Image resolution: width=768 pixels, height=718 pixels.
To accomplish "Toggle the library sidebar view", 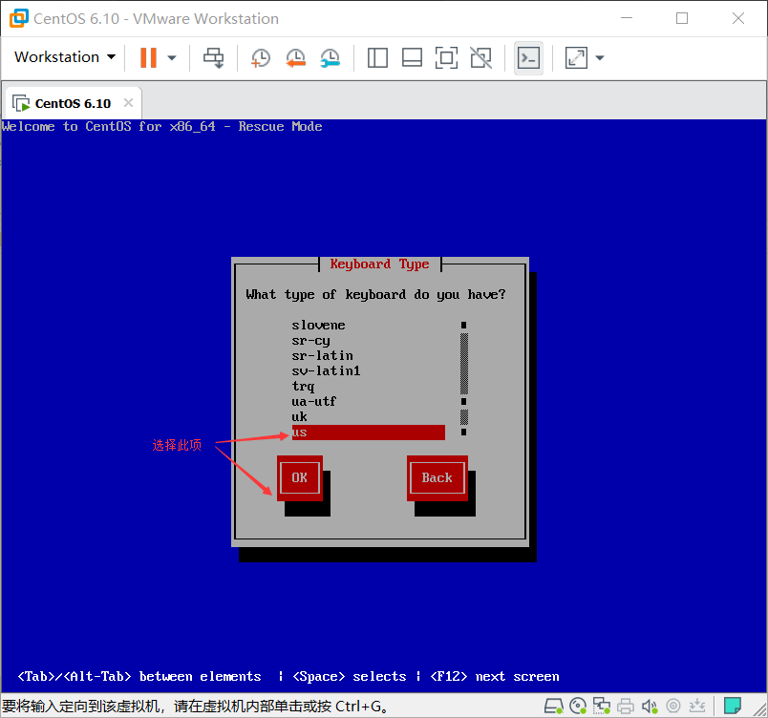I will coord(377,57).
